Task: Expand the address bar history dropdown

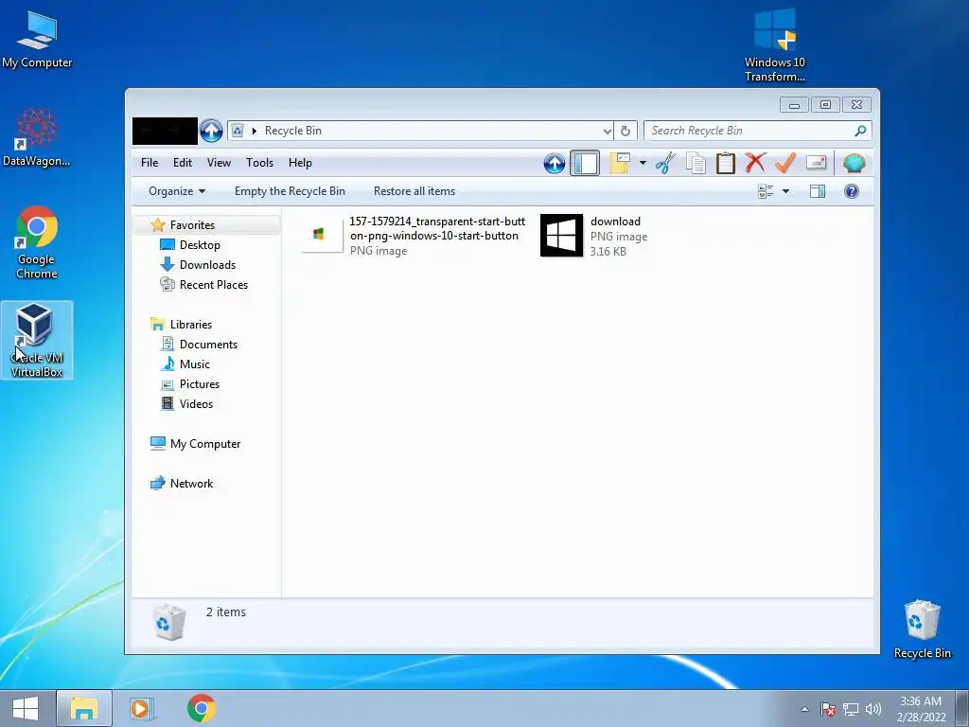Action: (607, 131)
